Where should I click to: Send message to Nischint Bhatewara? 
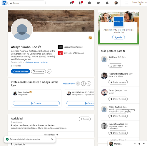coord(118,82)
